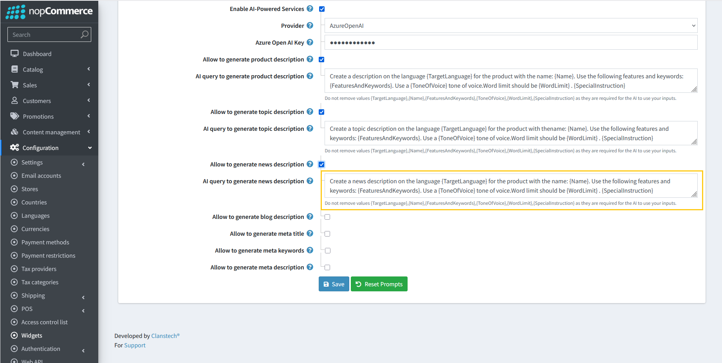Image resolution: width=722 pixels, height=363 pixels.
Task: Open help tooltip for Provider setting
Action: [310, 25]
